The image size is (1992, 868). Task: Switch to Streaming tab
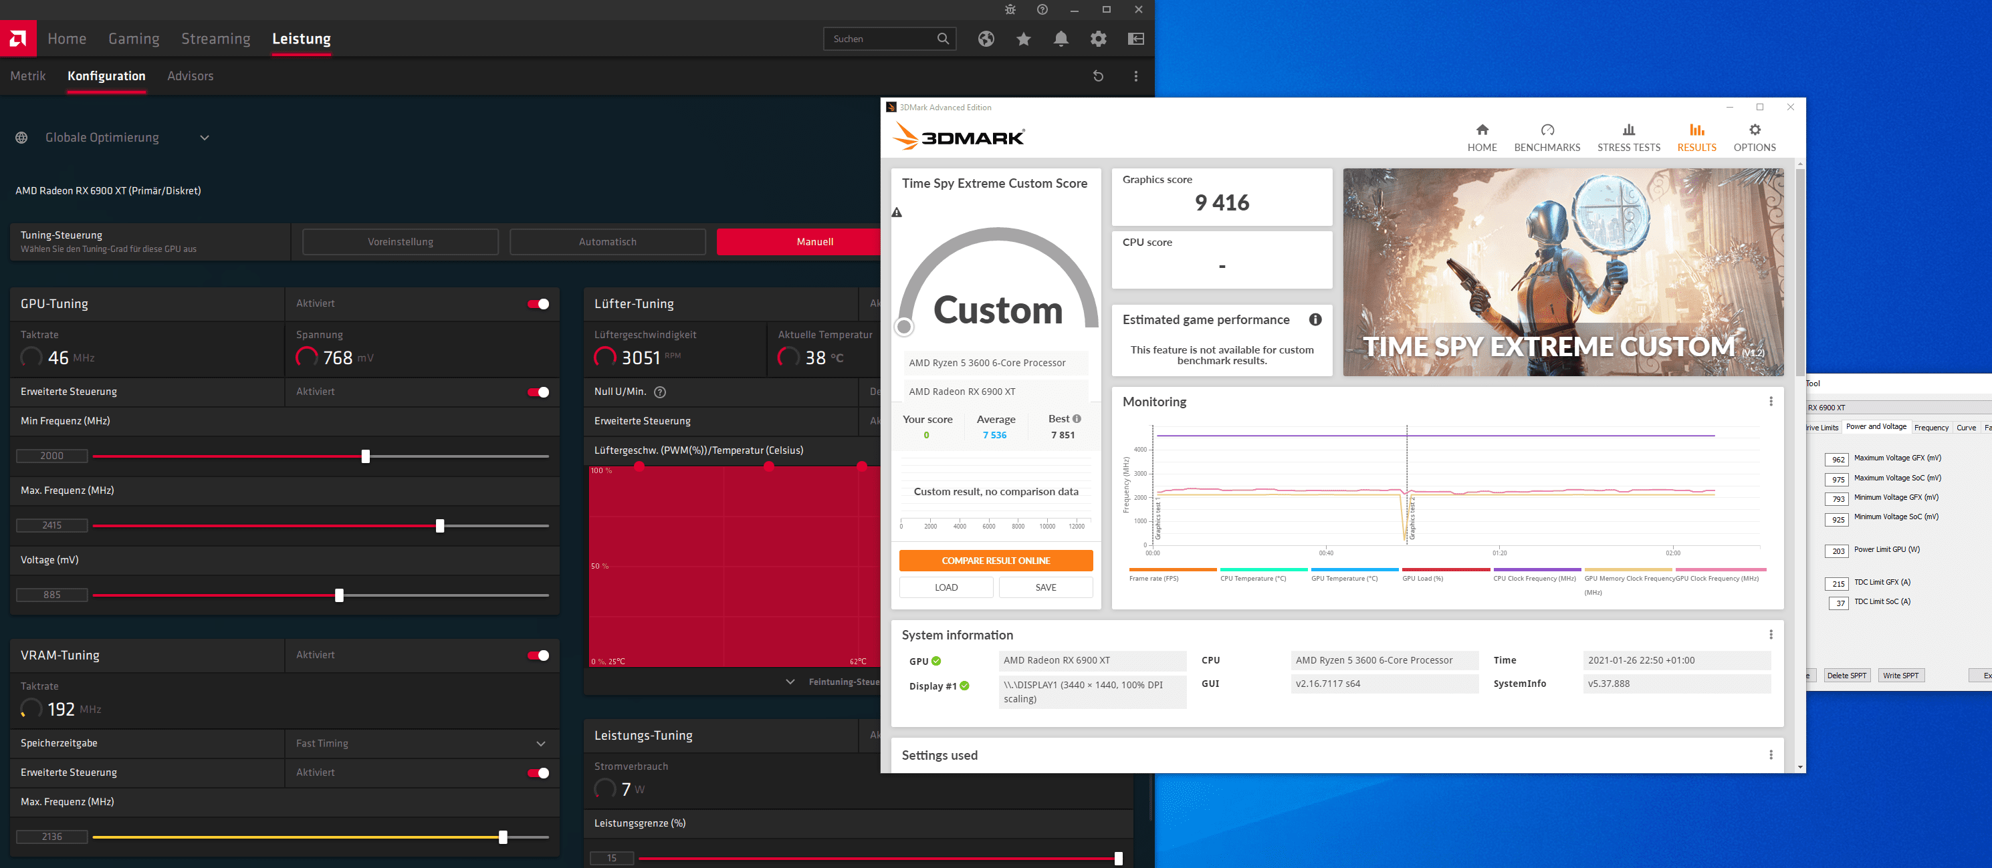pyautogui.click(x=216, y=39)
